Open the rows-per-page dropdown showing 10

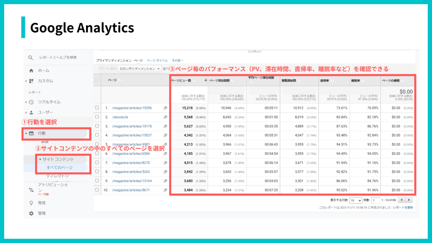355,200
